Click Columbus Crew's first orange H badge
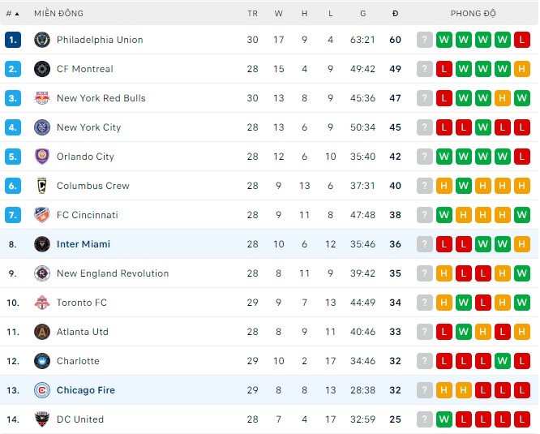The width and height of the screenshot is (540, 434). click(x=444, y=186)
